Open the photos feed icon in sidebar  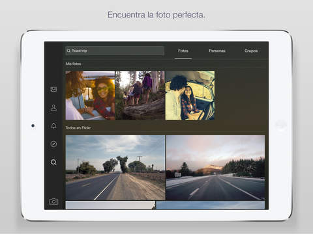coord(53,89)
